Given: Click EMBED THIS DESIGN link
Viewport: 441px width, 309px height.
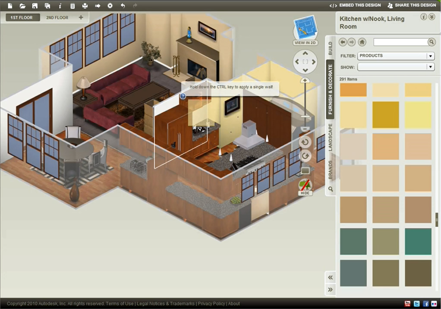Looking at the screenshot, I should [355, 5].
